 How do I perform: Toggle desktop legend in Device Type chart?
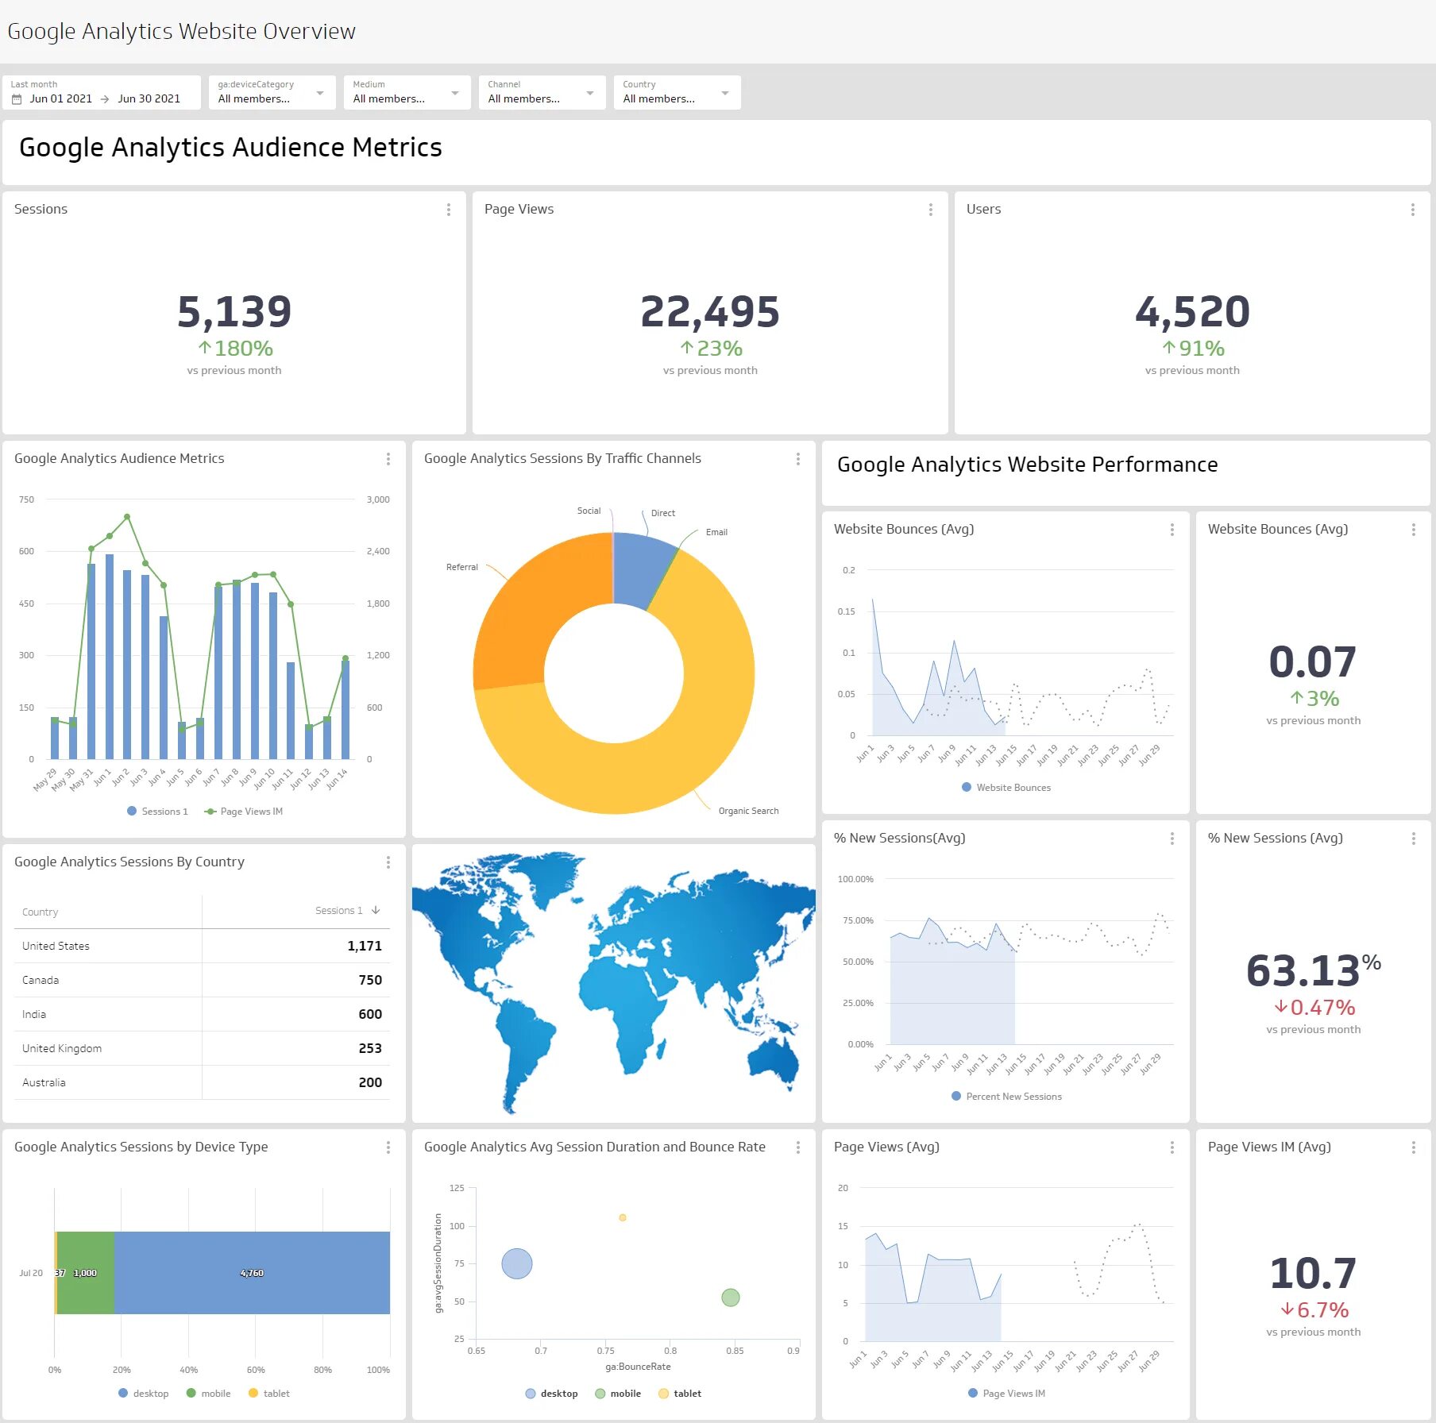(x=143, y=1394)
